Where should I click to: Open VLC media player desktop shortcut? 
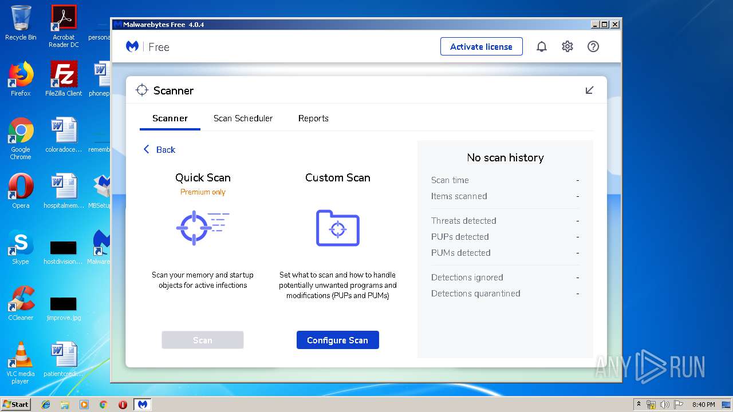point(21,363)
